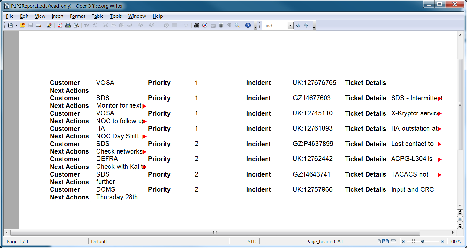This screenshot has width=467, height=248.
Task: Open the Gallery icon
Action: (x=213, y=25)
